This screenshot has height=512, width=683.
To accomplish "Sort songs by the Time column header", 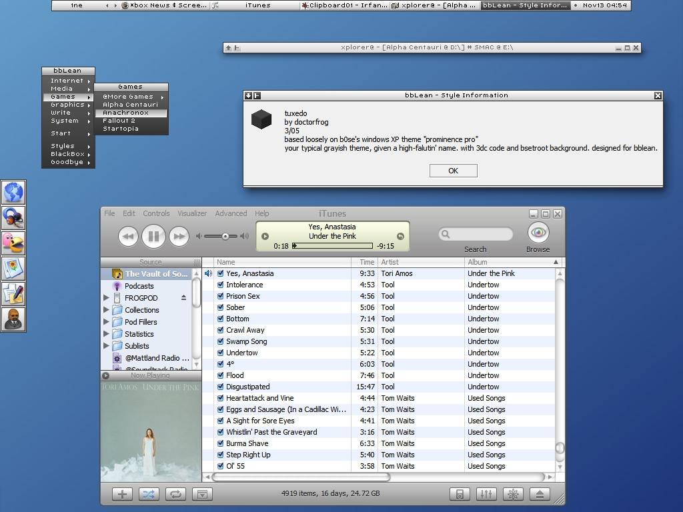I will point(365,262).
